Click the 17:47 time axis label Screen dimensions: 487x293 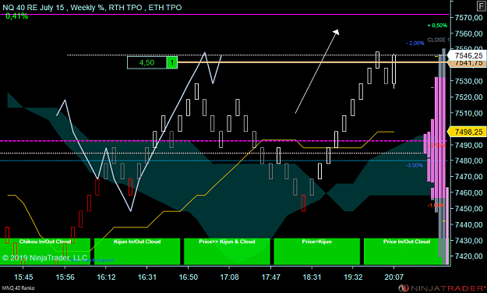point(271,277)
